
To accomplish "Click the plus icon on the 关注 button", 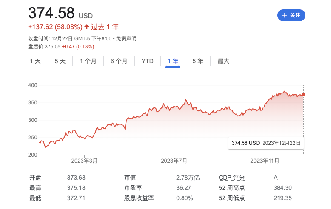I will (285, 15).
